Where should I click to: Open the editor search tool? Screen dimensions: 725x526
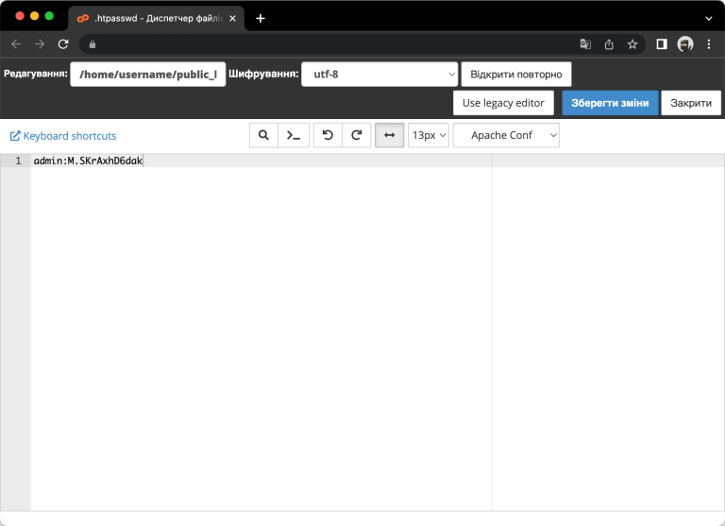[263, 135]
